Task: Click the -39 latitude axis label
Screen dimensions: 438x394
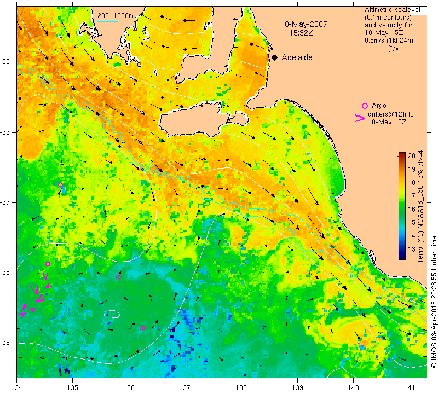Action: tap(5, 343)
